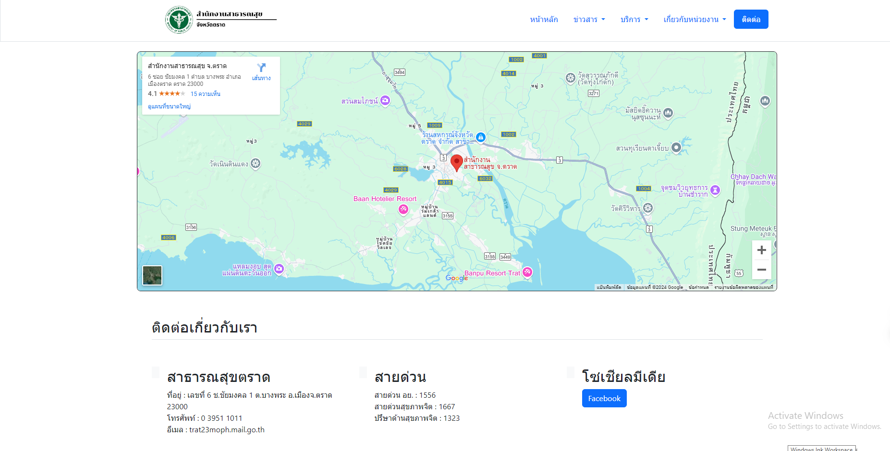
Task: Click the Windows Ink Workspace taskbar item
Action: tap(822, 449)
